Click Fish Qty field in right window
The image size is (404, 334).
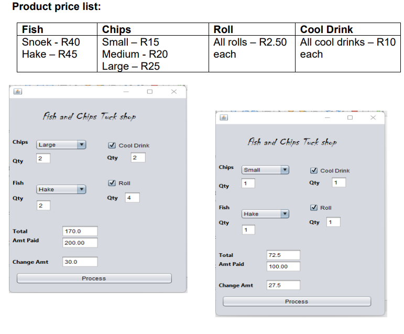click(x=248, y=230)
